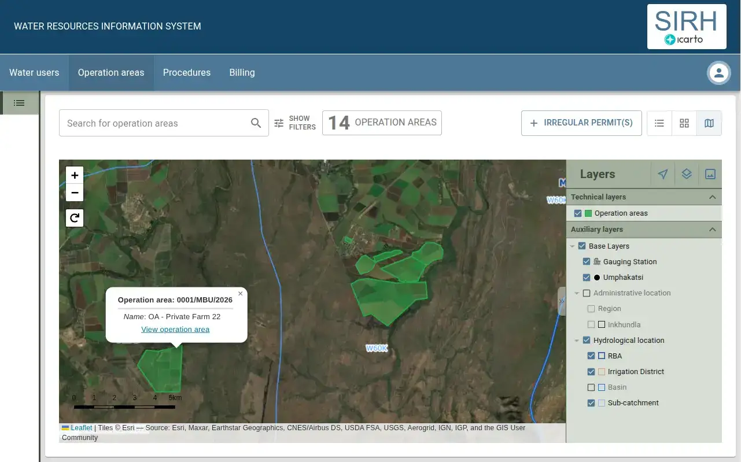The height and width of the screenshot is (462, 741).
Task: Open the Operation areas tab
Action: click(x=111, y=73)
